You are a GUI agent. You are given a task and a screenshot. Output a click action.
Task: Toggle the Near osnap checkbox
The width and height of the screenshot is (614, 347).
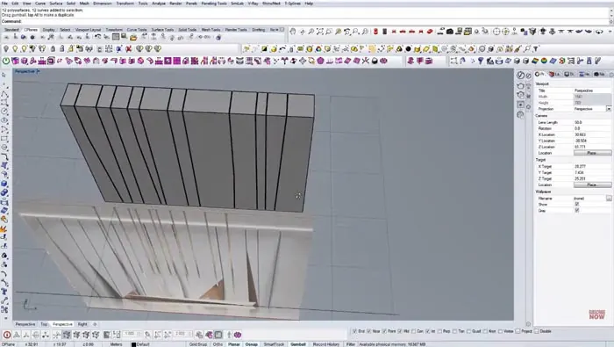point(369,331)
